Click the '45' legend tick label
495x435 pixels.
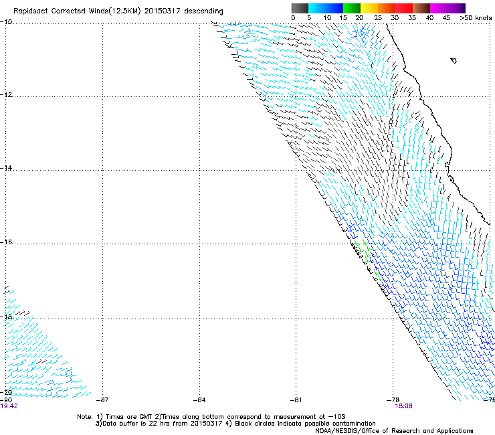(446, 18)
